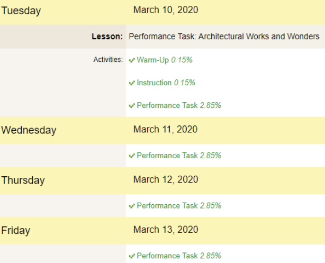Click checkmark next to Thursday's Performance Task
Image resolution: width=325 pixels, height=263 pixels.
132,206
